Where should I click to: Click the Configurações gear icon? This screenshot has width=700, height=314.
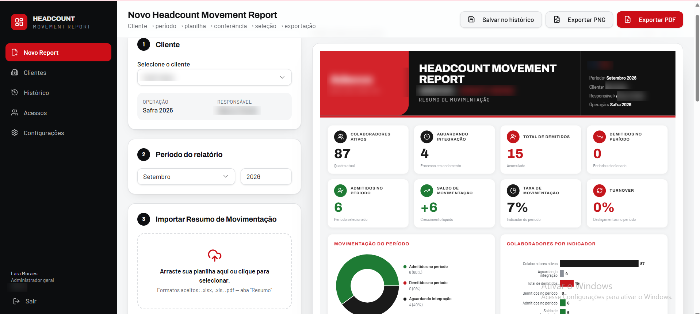pyautogui.click(x=15, y=133)
